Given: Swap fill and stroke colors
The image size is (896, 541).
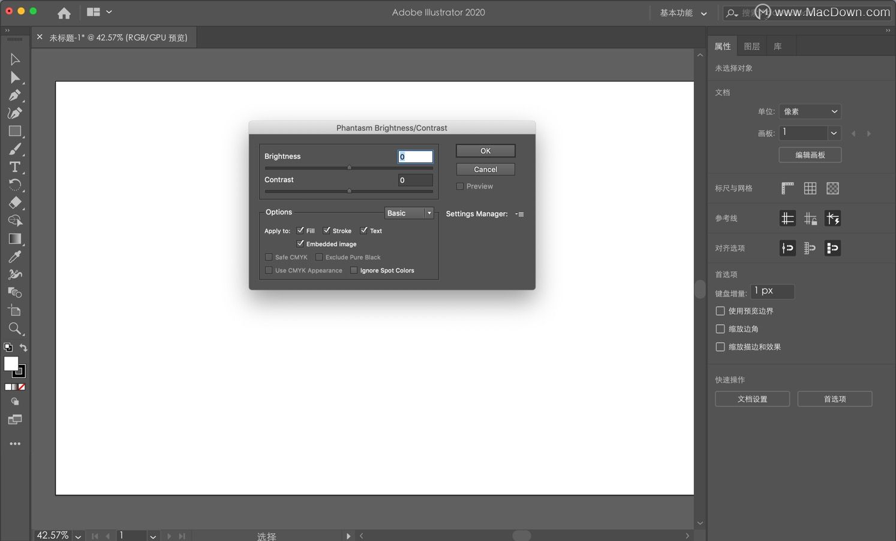Looking at the screenshot, I should tap(23, 347).
